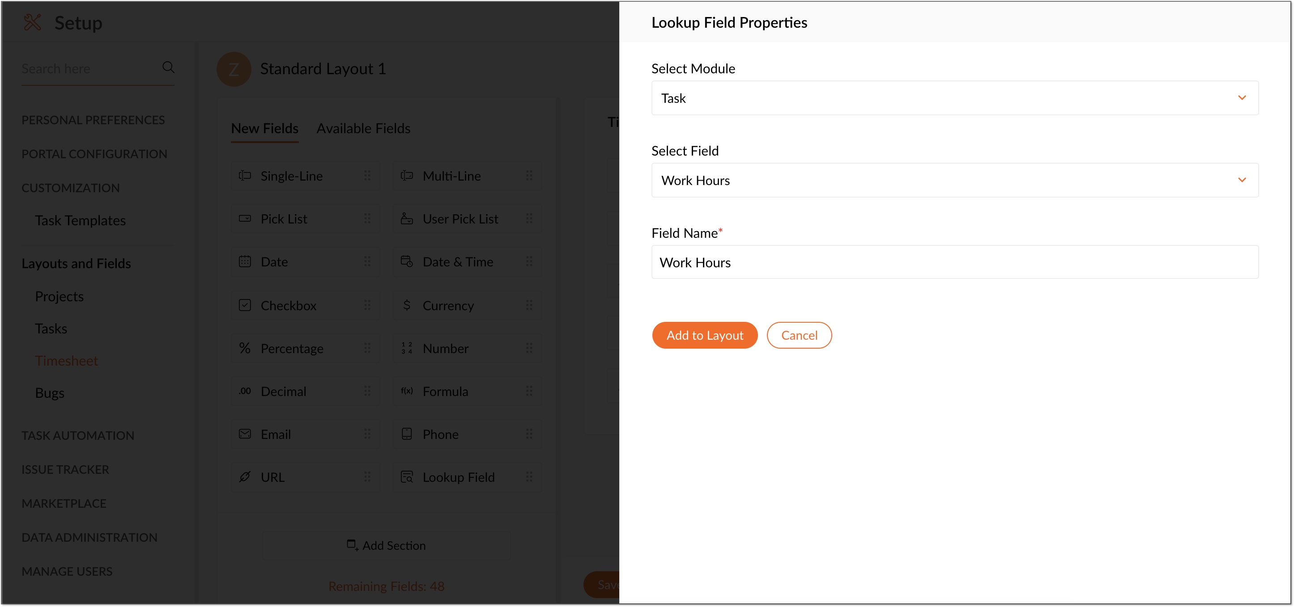
Task: Open the Select Module dropdown
Action: 954,98
